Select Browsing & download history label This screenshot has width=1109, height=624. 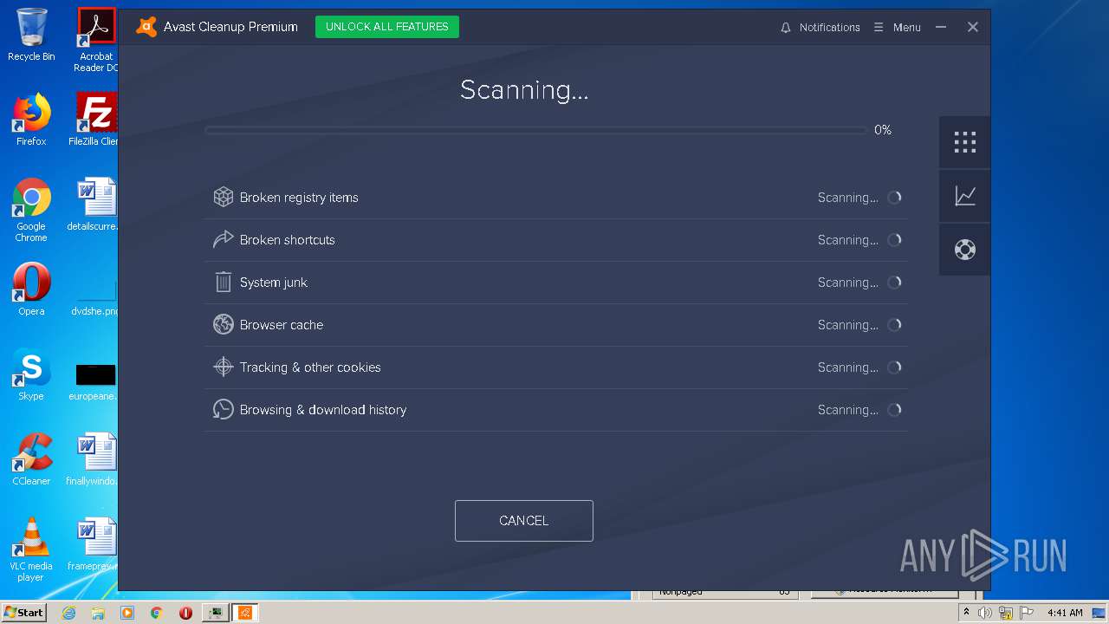click(x=323, y=410)
